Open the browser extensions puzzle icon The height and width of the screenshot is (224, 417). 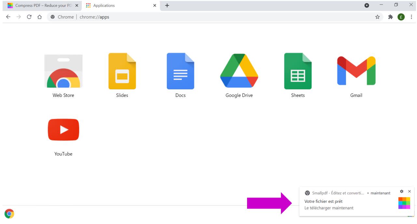[x=390, y=17]
